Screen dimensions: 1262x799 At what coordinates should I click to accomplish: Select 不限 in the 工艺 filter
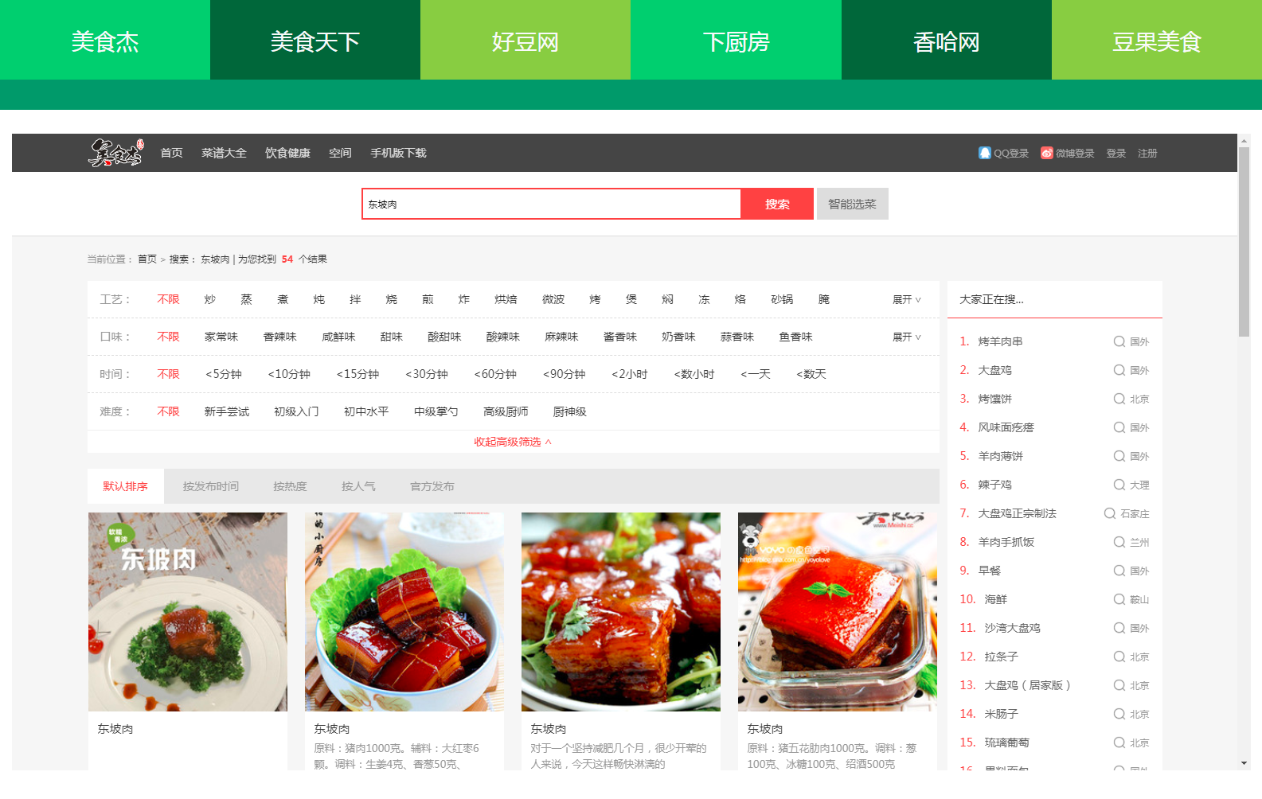pyautogui.click(x=168, y=299)
